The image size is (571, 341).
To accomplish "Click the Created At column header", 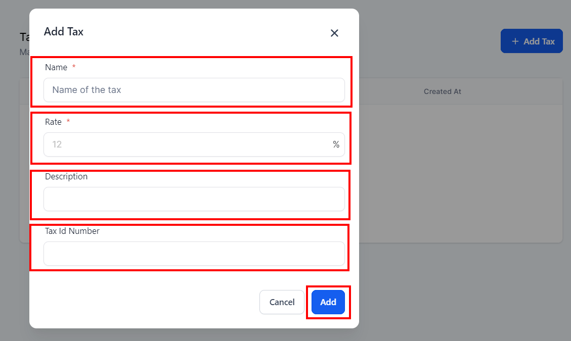I will point(443,92).
